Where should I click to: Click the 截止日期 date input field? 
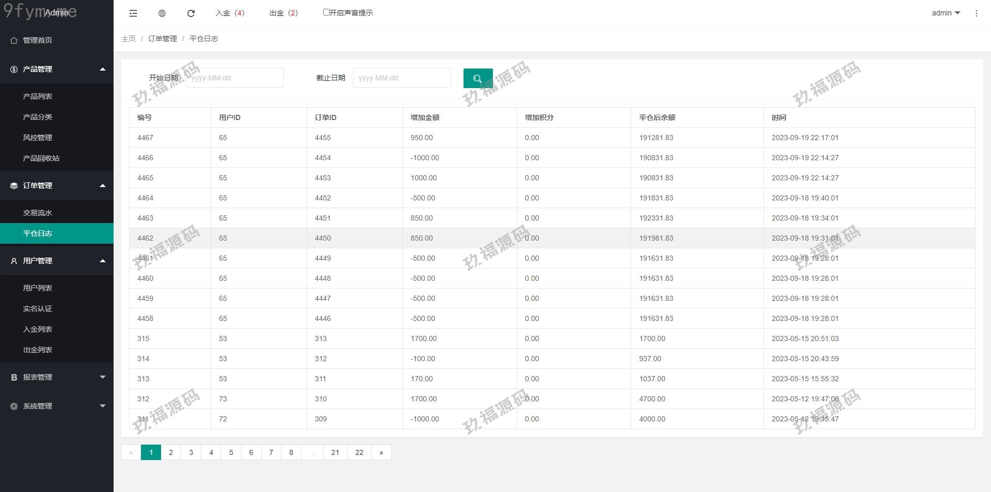tap(402, 78)
